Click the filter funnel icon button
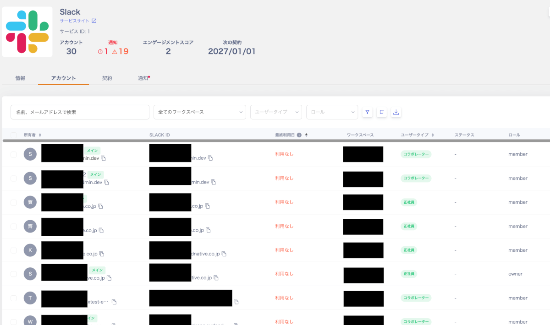Image resolution: width=550 pixels, height=325 pixels. tap(367, 112)
